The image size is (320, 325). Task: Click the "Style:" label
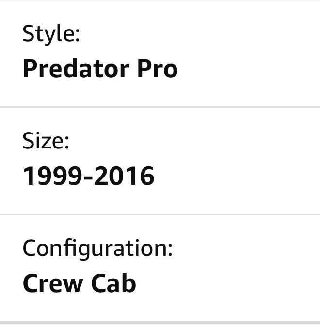click(x=51, y=35)
